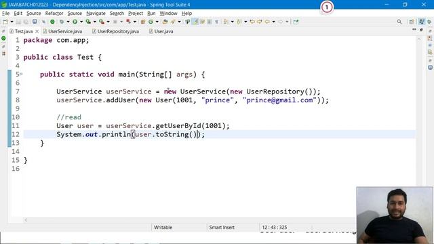Image resolution: width=434 pixels, height=244 pixels.
Task: Open the Window menu
Action: 168,13
